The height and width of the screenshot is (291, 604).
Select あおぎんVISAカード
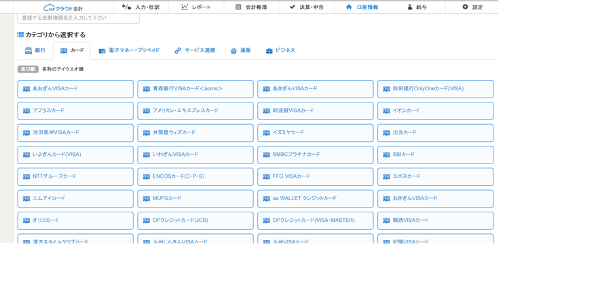point(75,89)
